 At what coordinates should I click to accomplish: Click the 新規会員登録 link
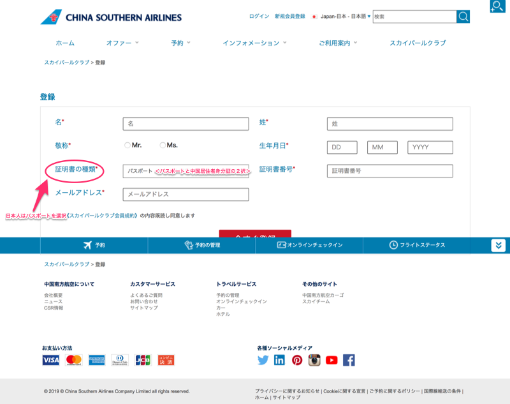290,17
